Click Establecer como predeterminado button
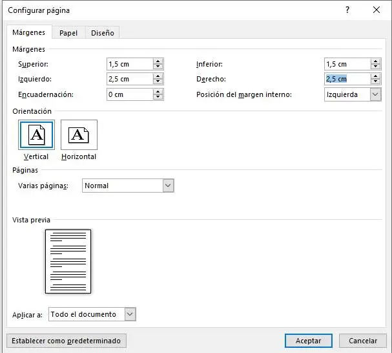 pos(67,341)
